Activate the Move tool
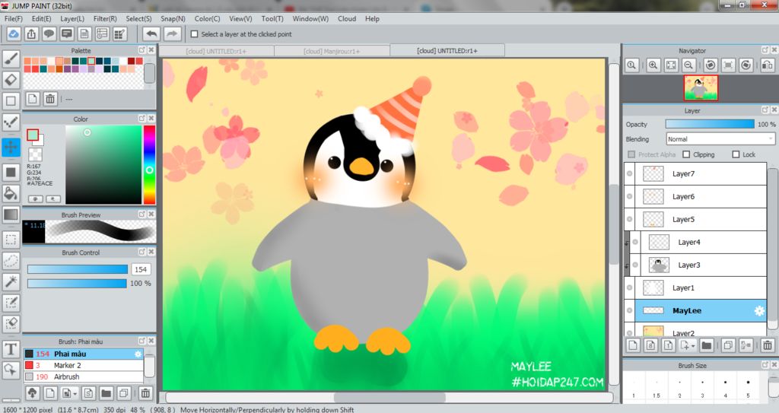Viewport: 779px width, 413px height. (11, 147)
